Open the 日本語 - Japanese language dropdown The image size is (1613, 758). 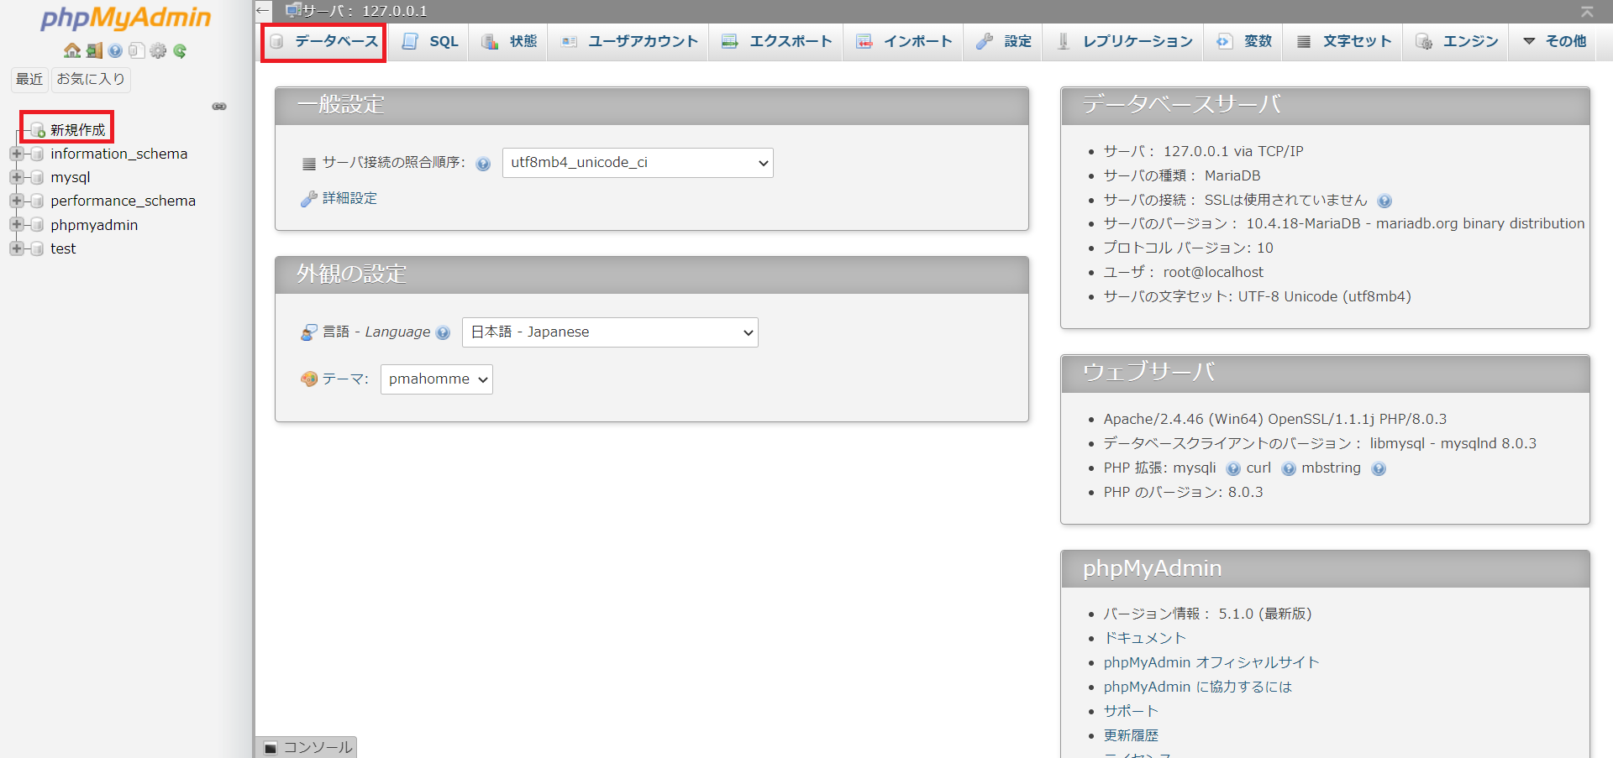click(x=610, y=332)
